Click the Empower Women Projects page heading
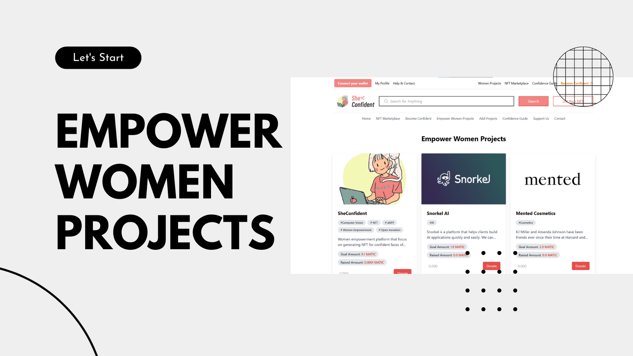Image resolution: width=633 pixels, height=356 pixels. (x=463, y=139)
